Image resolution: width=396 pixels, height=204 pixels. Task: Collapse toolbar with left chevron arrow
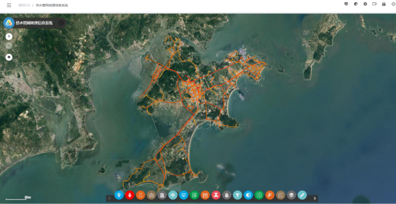(109, 198)
